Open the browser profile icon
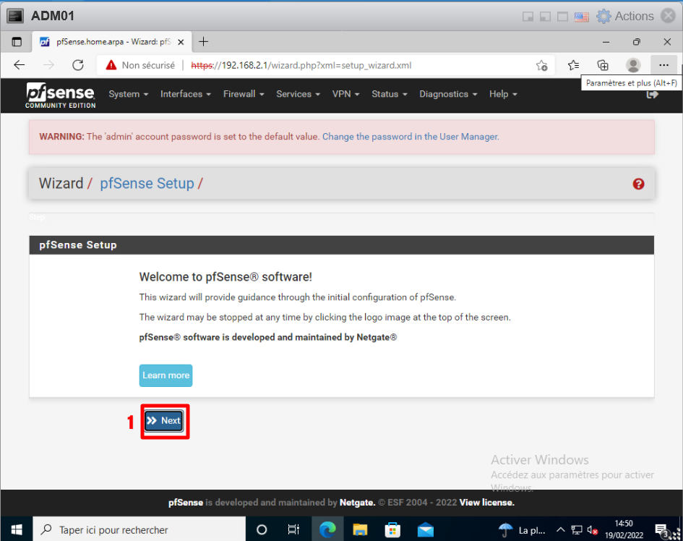This screenshot has height=541, width=683. [633, 65]
